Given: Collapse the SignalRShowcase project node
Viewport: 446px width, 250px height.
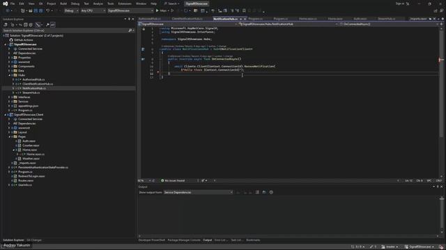Looking at the screenshot, I should click(x=5, y=44).
